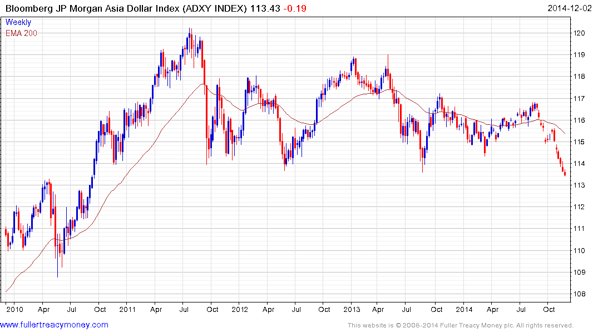The image size is (598, 333).
Task: Click the y-axis label '114'
Action: coord(579,164)
